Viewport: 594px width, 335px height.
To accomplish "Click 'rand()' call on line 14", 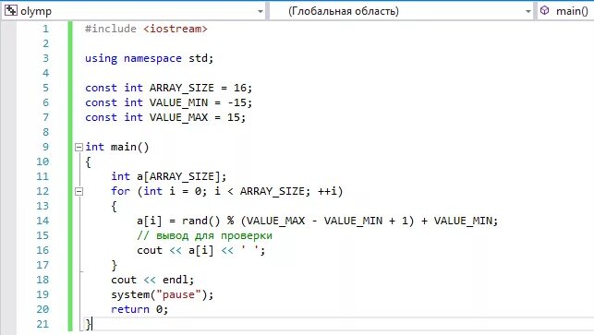I will (x=200, y=221).
